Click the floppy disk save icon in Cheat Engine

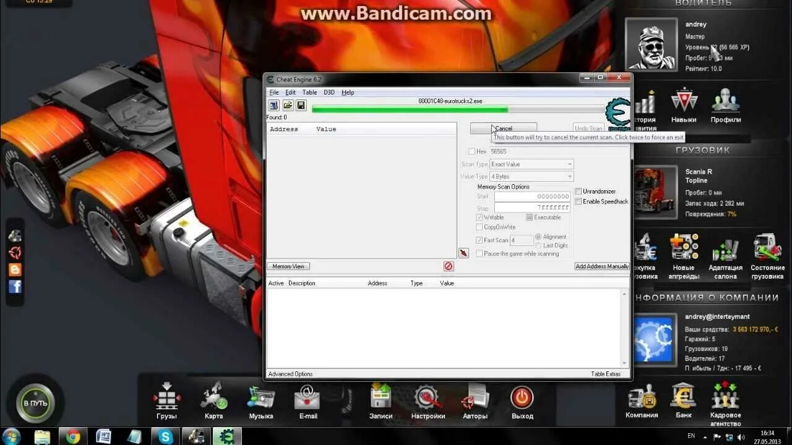301,106
